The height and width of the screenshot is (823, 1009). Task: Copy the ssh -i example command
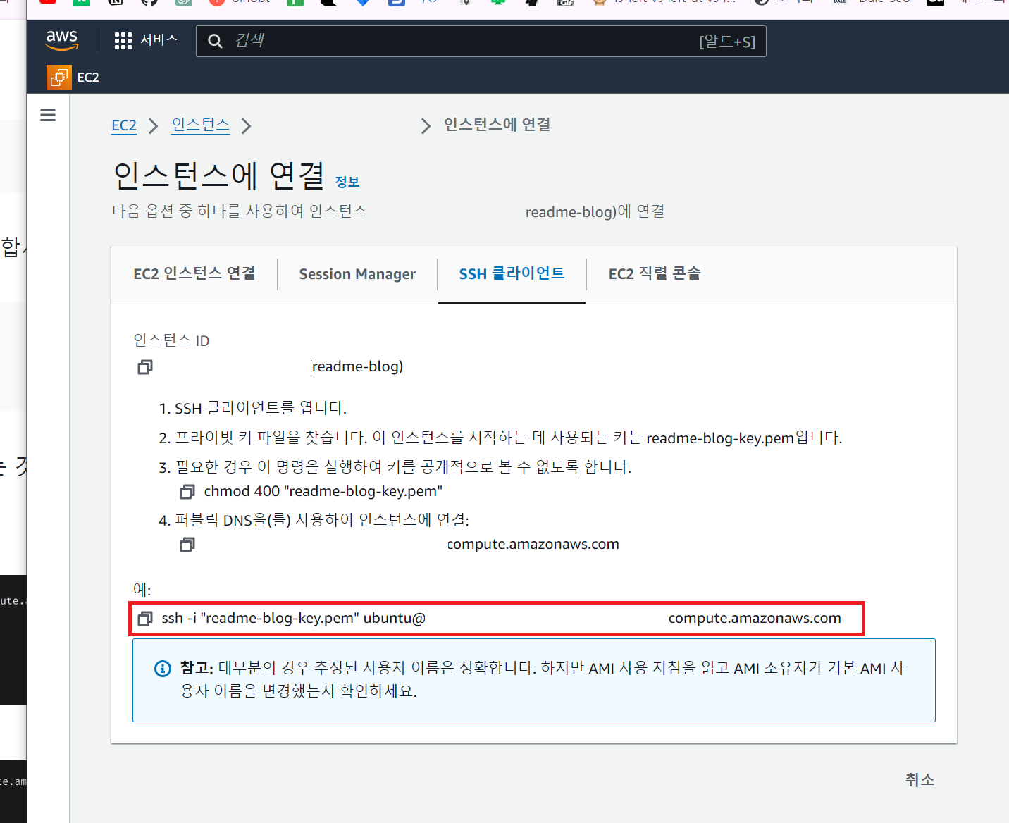pyautogui.click(x=145, y=619)
